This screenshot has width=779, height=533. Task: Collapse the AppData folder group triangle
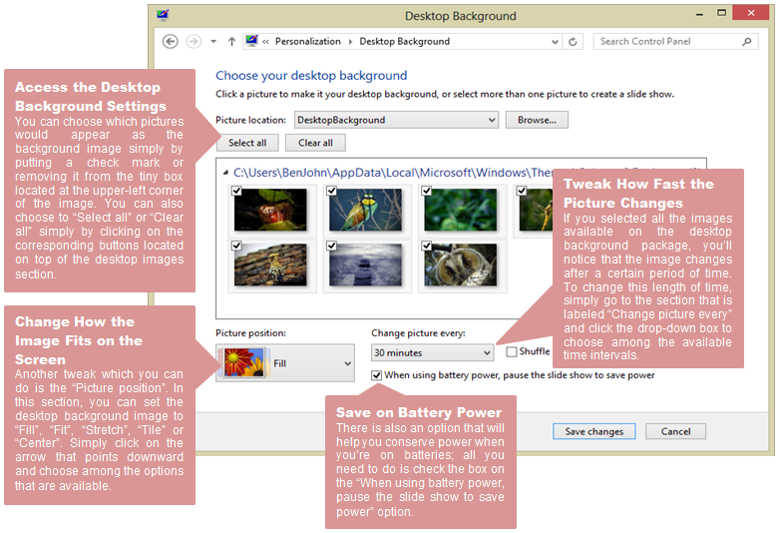tap(224, 172)
